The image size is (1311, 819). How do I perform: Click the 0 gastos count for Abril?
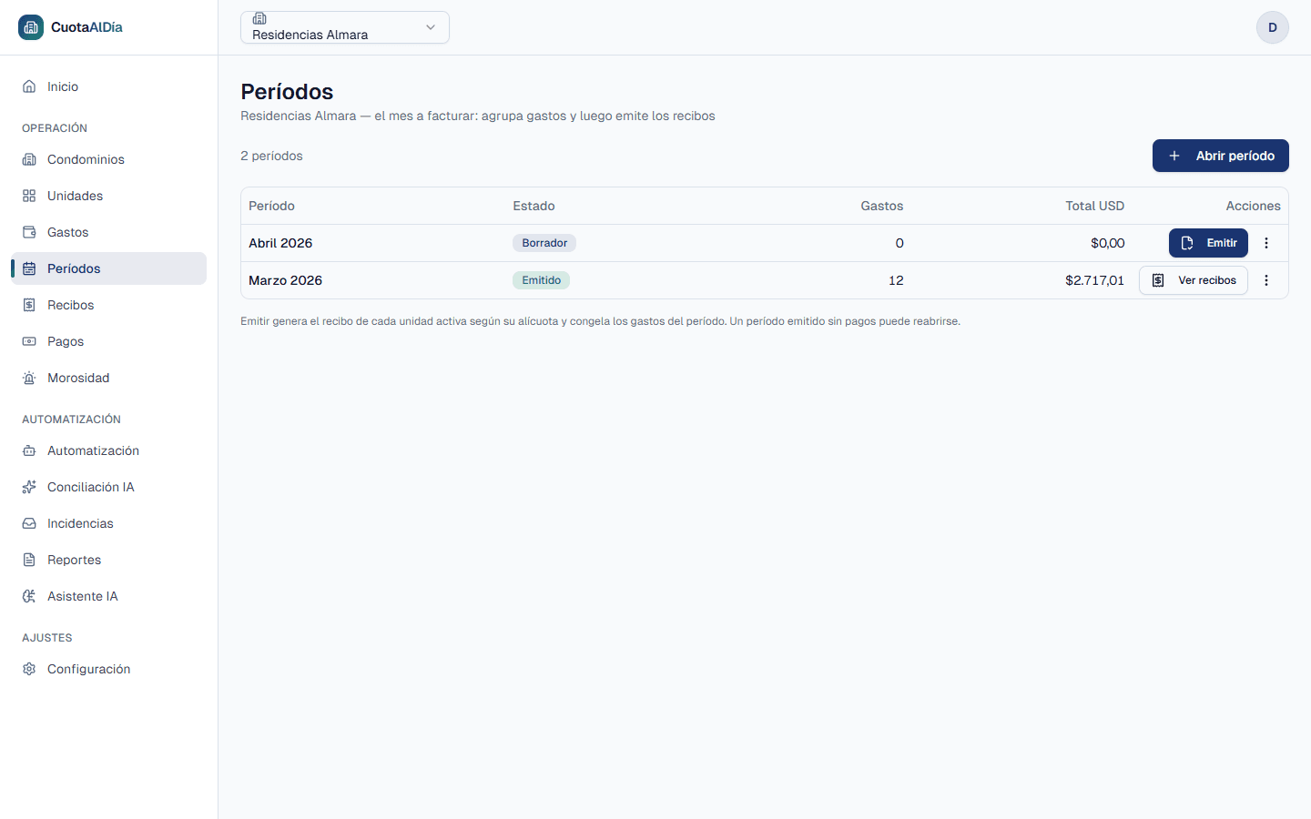tap(899, 243)
